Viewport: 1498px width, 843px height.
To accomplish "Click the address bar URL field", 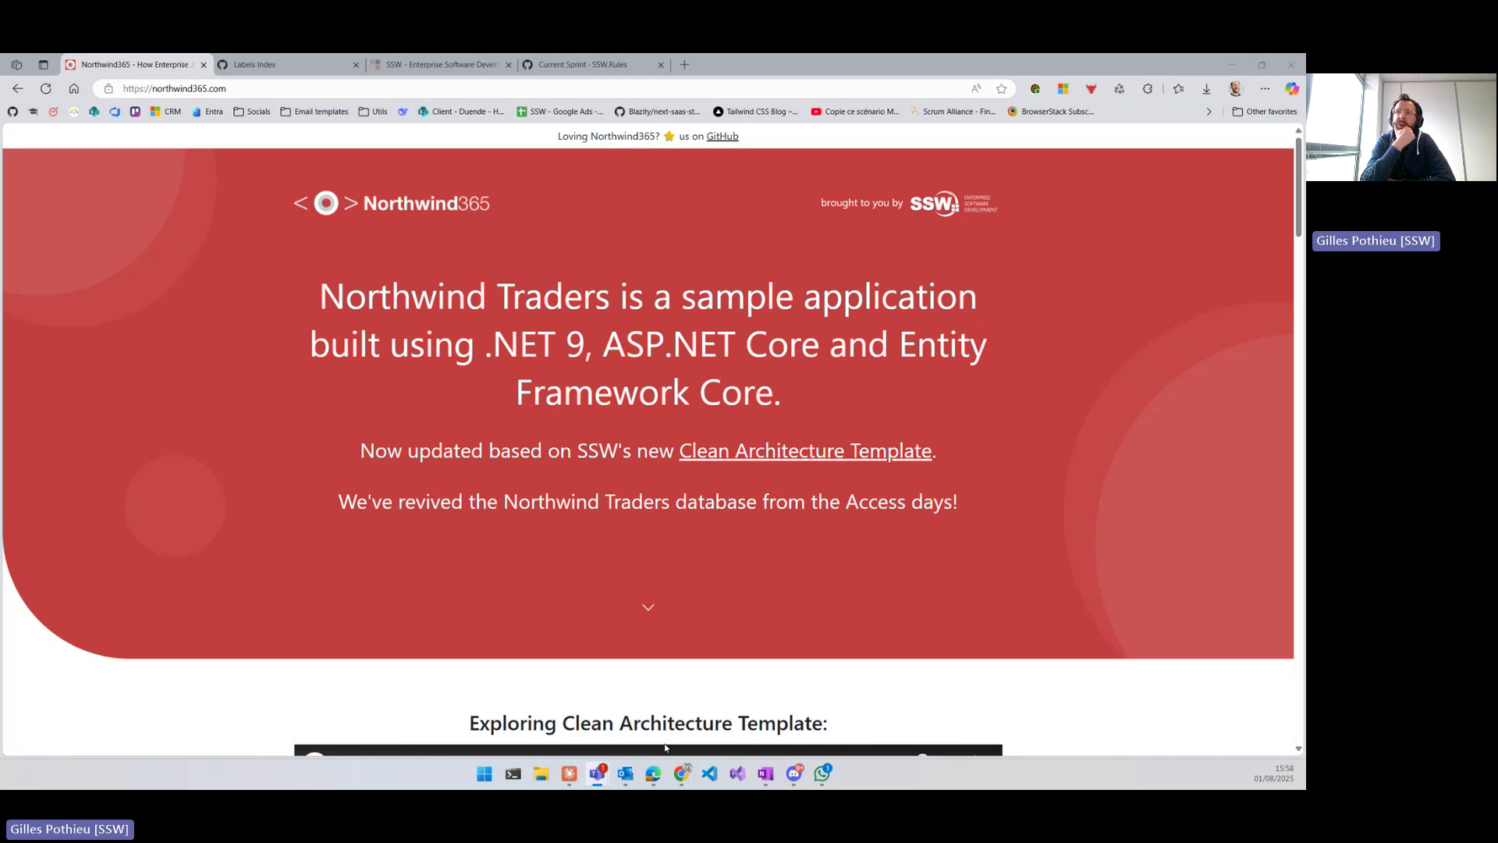I will click(x=468, y=88).
